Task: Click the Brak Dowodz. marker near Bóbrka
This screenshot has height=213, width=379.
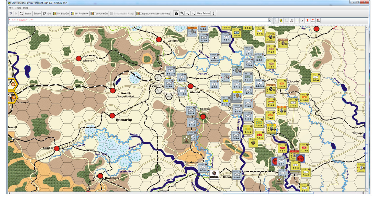Action: coord(187,140)
